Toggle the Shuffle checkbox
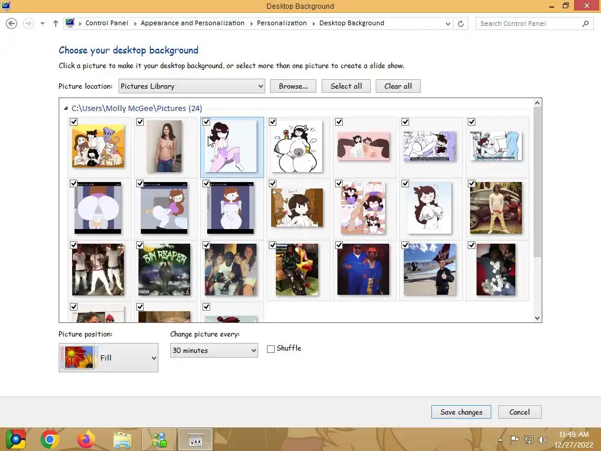Viewport: 601px width, 451px height. click(x=271, y=349)
